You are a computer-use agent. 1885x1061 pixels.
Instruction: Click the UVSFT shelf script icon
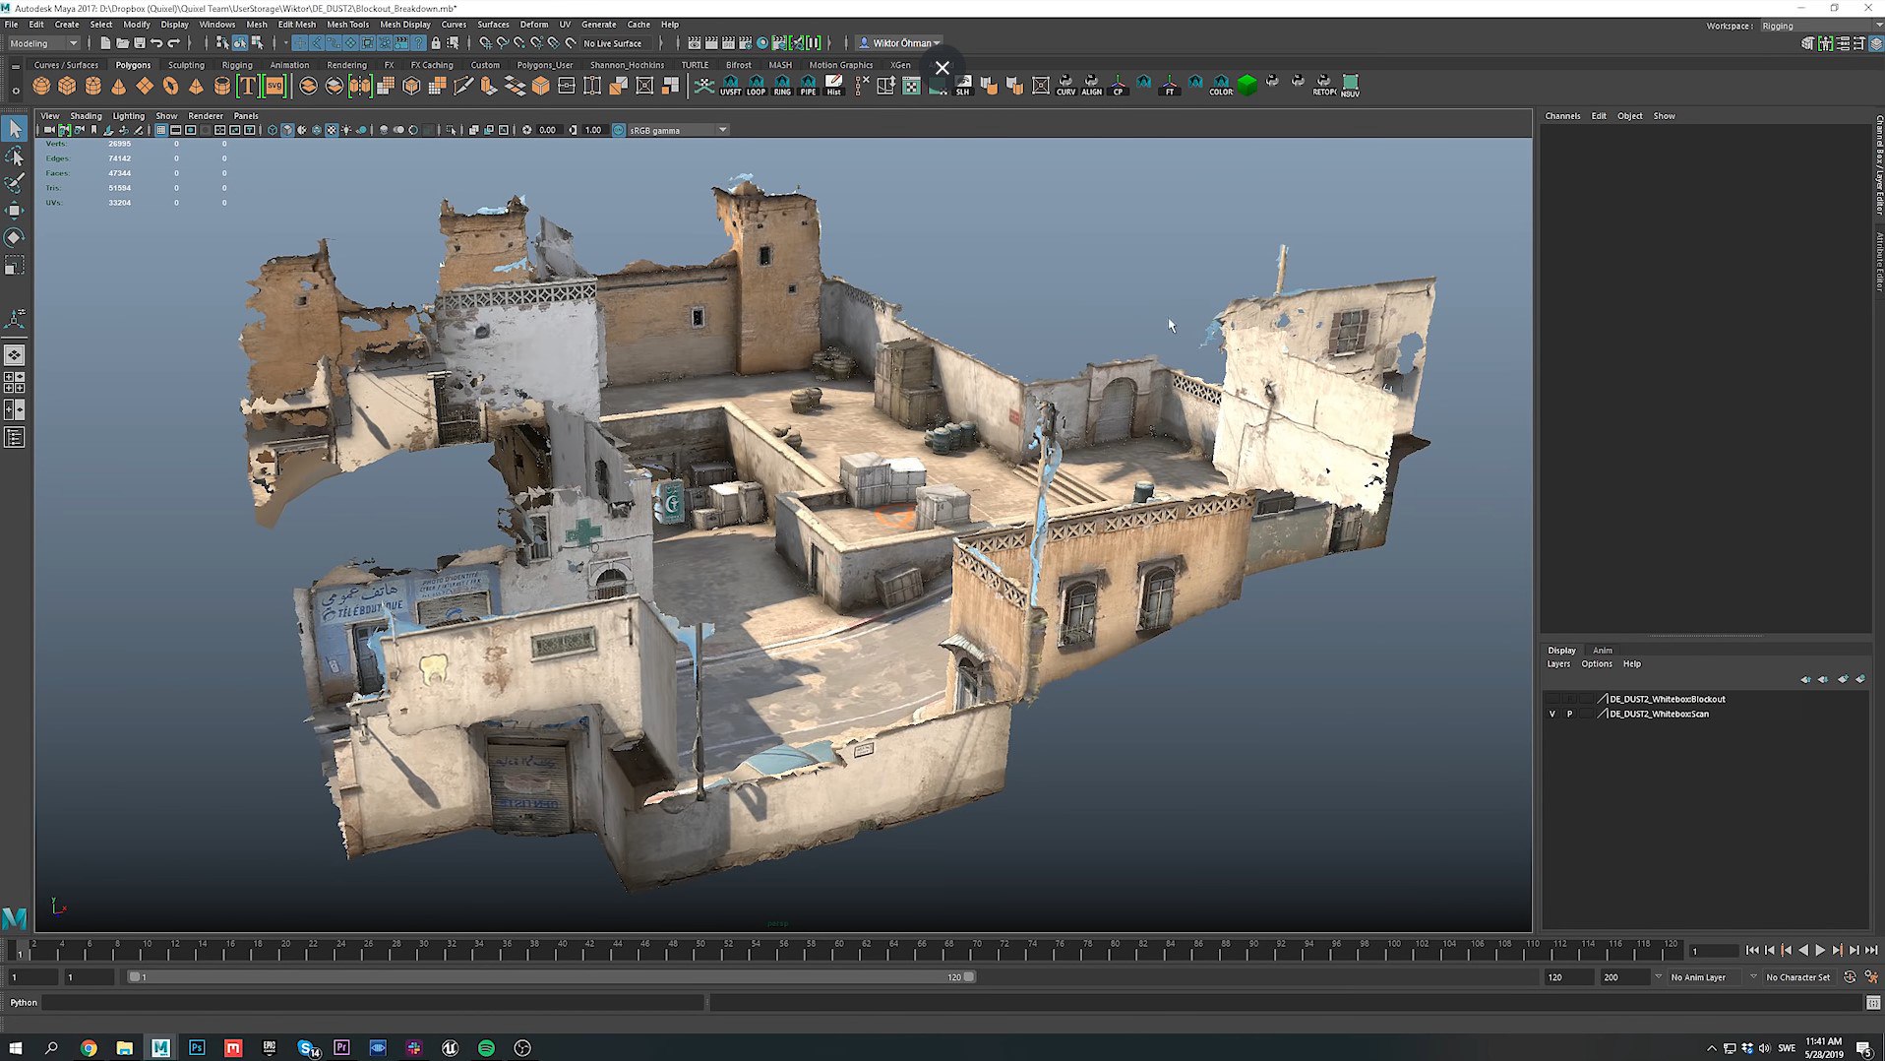click(730, 87)
